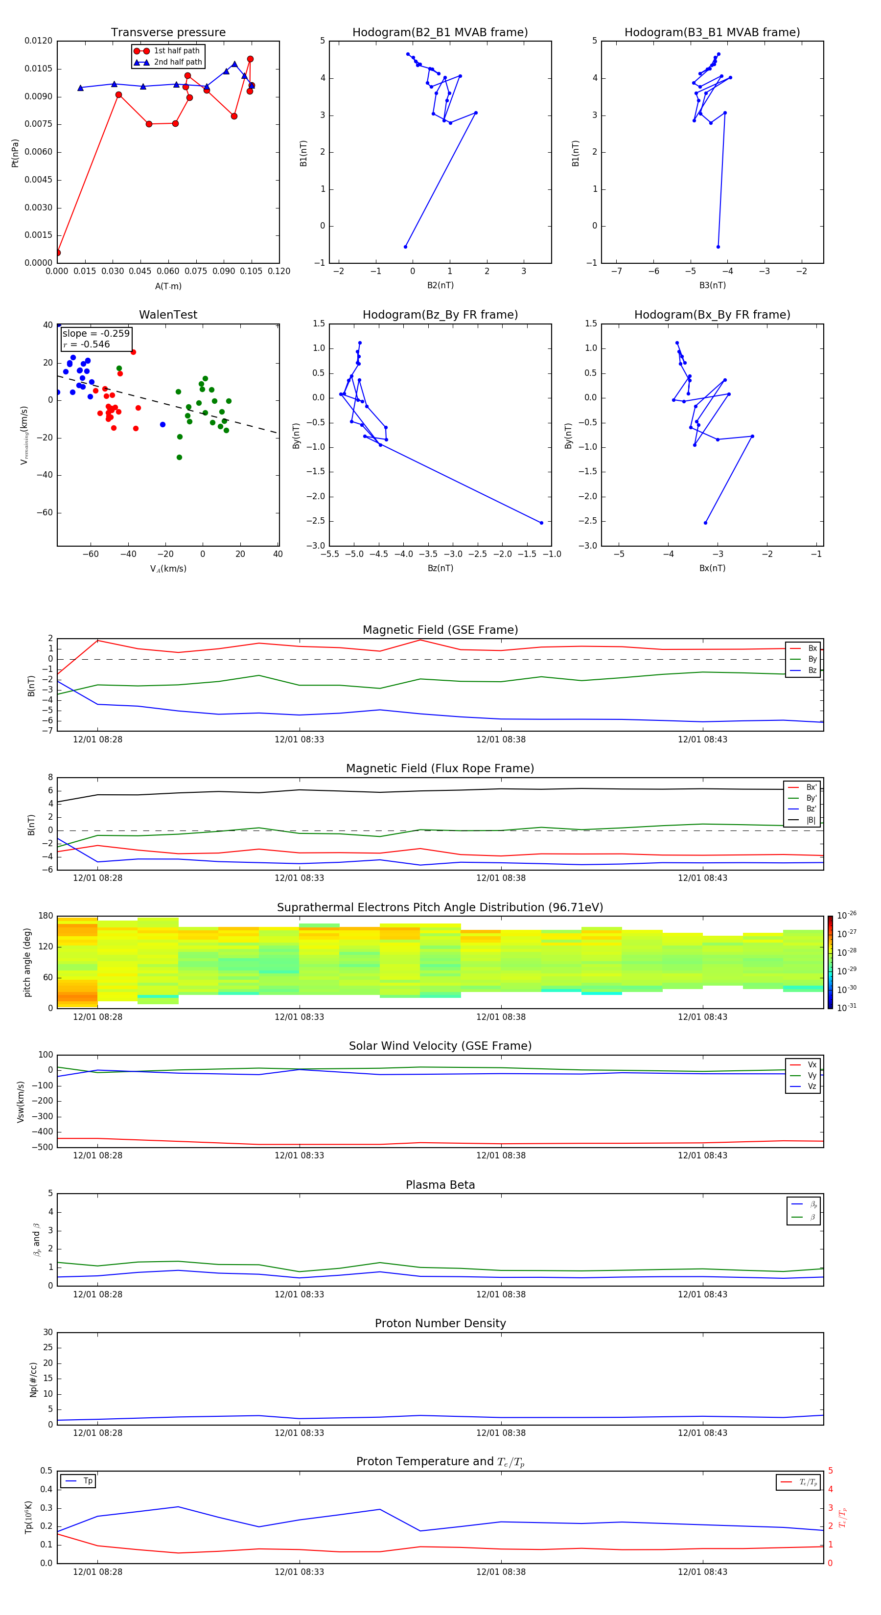
Task: Click the 'Plasma Beta' plot title
Action: [x=440, y=1185]
